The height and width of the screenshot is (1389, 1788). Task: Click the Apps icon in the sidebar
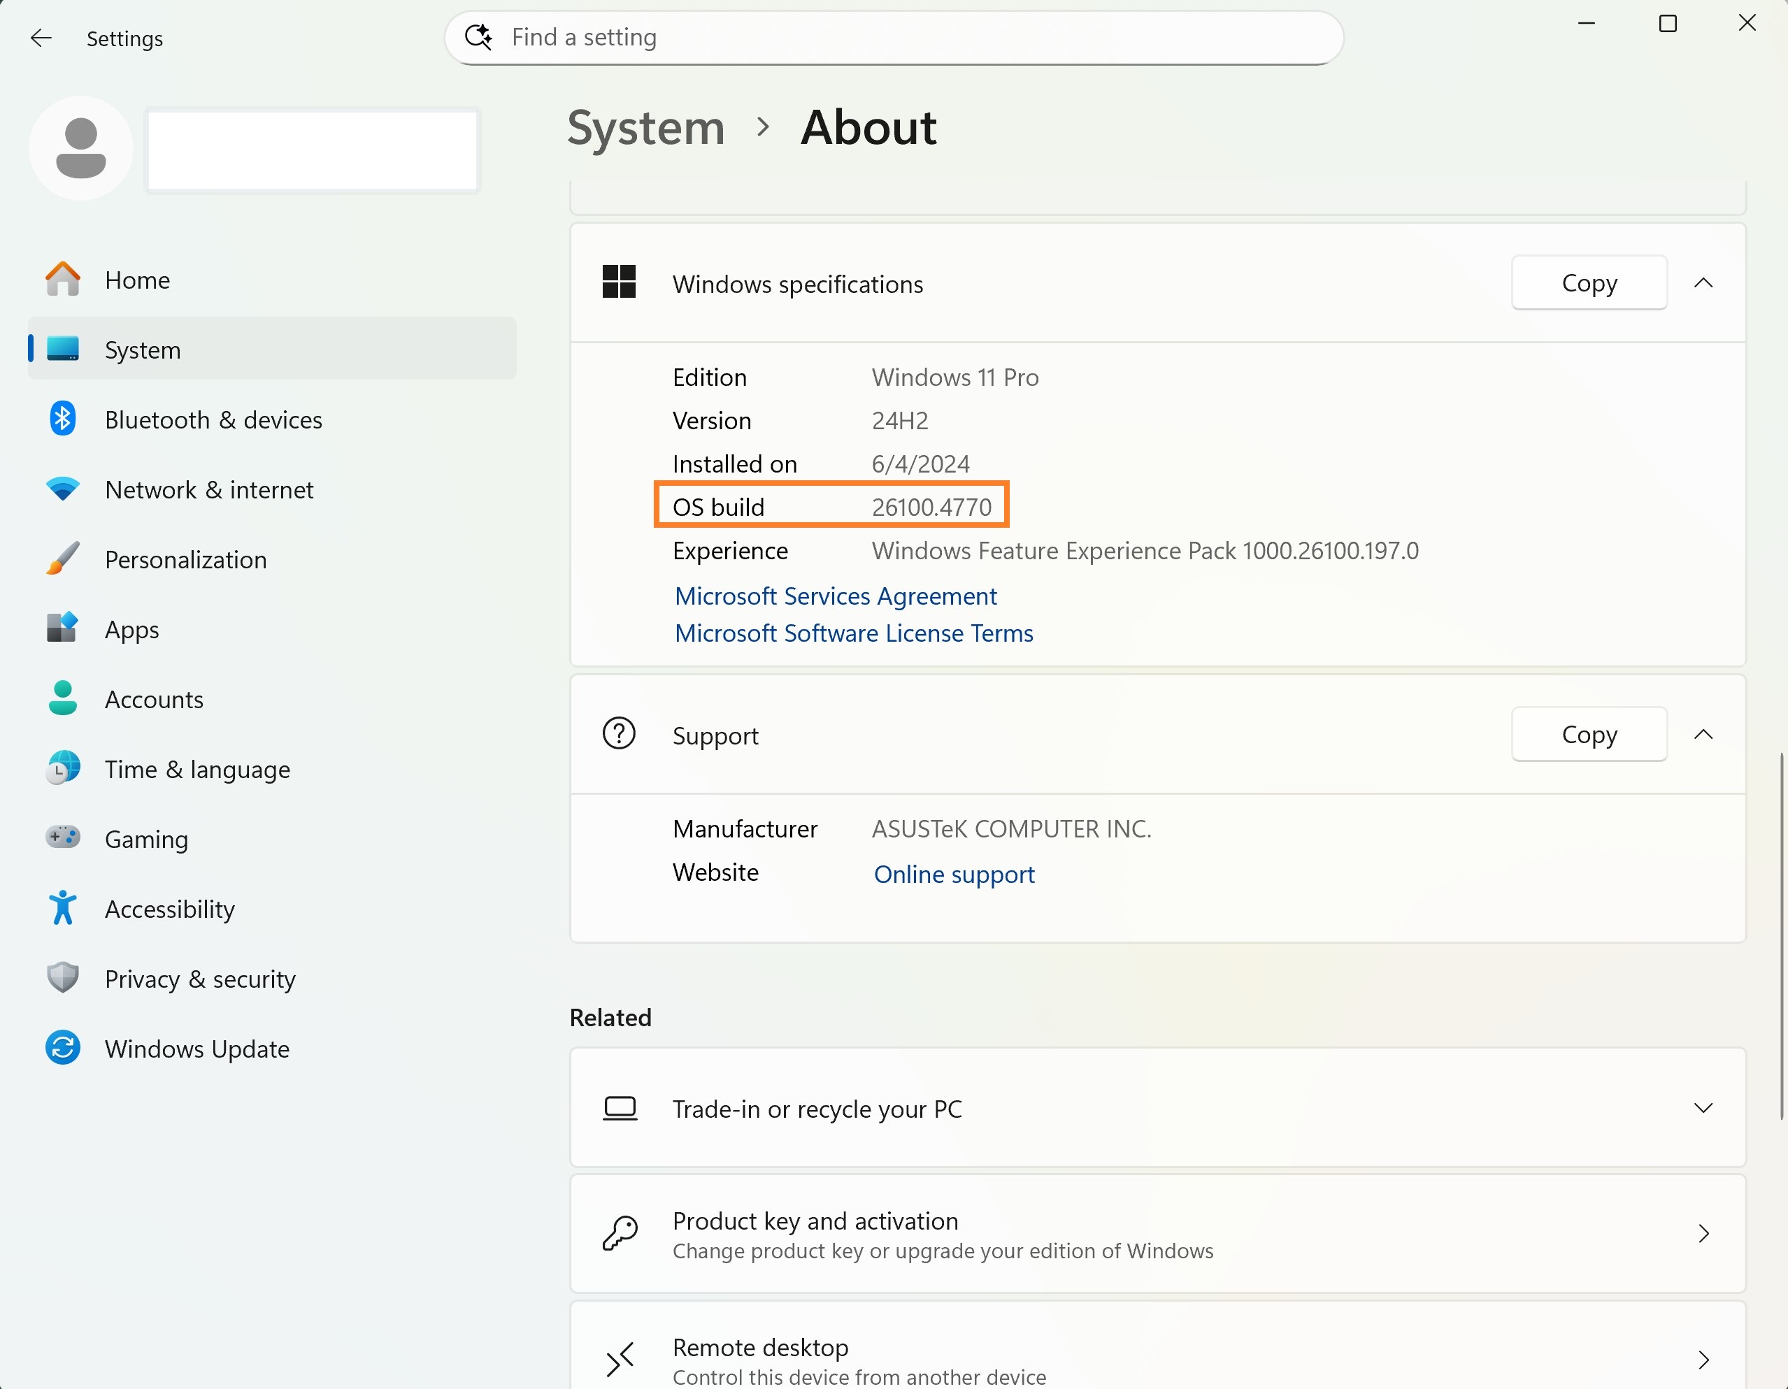pos(63,628)
